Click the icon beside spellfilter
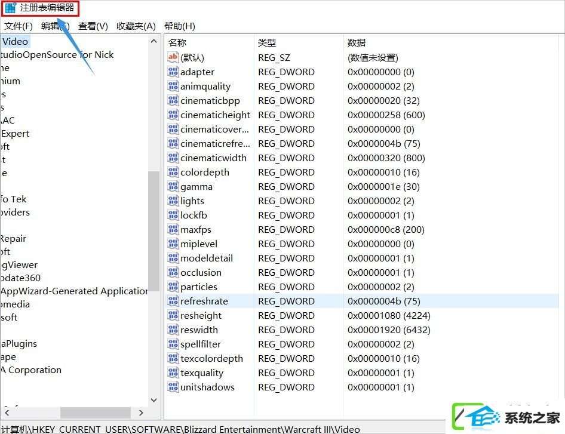 [173, 344]
